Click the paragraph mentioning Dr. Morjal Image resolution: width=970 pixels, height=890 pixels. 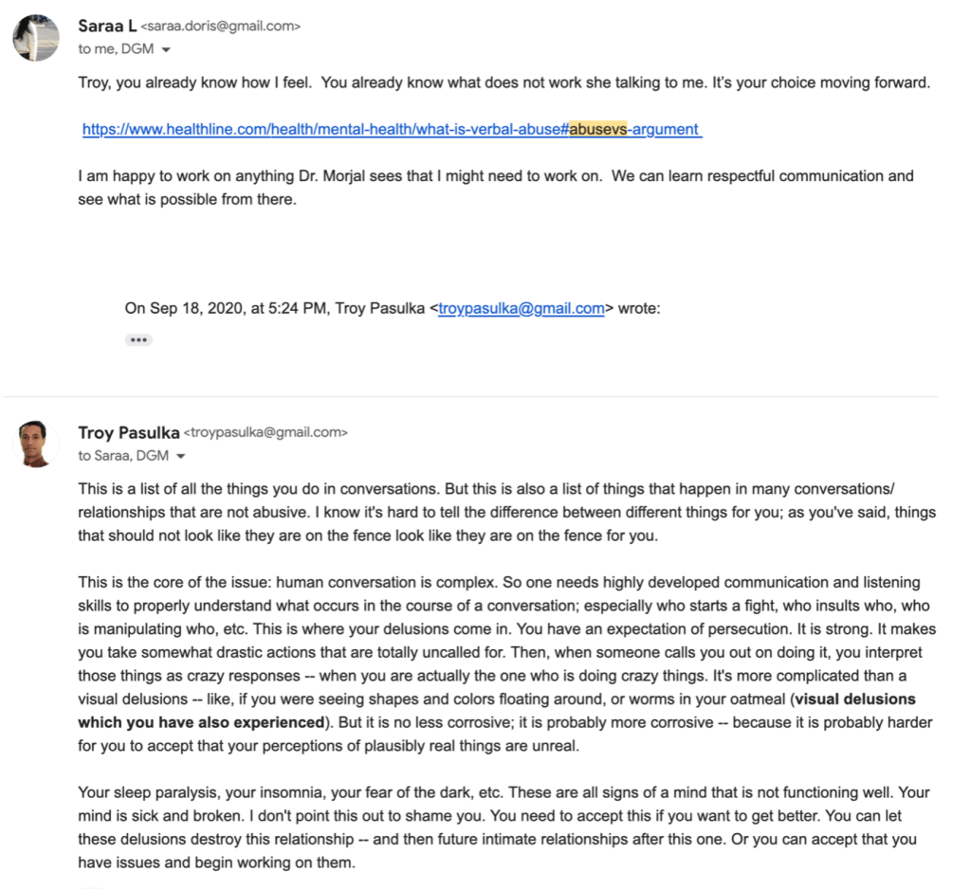[x=495, y=186]
